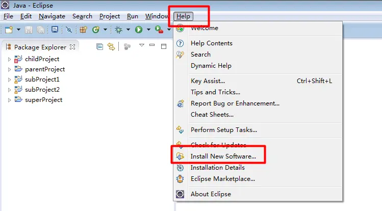Open the Project menu
Screen dimensions: 382x211
tap(110, 16)
